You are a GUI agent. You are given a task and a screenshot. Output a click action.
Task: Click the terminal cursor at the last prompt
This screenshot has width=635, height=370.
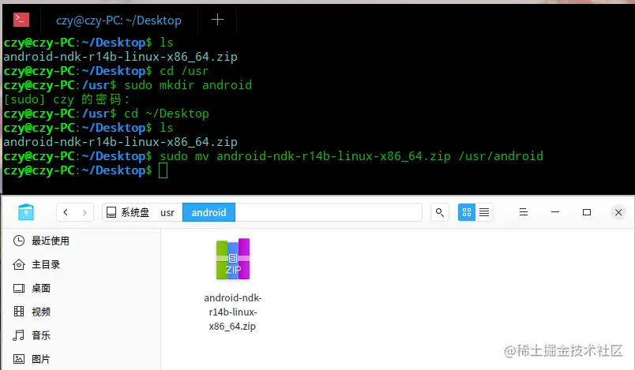click(163, 170)
